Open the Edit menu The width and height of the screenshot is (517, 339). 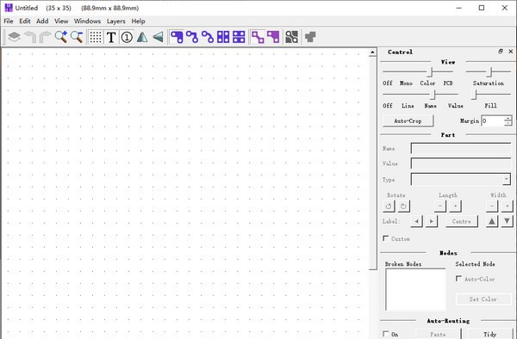tap(25, 21)
